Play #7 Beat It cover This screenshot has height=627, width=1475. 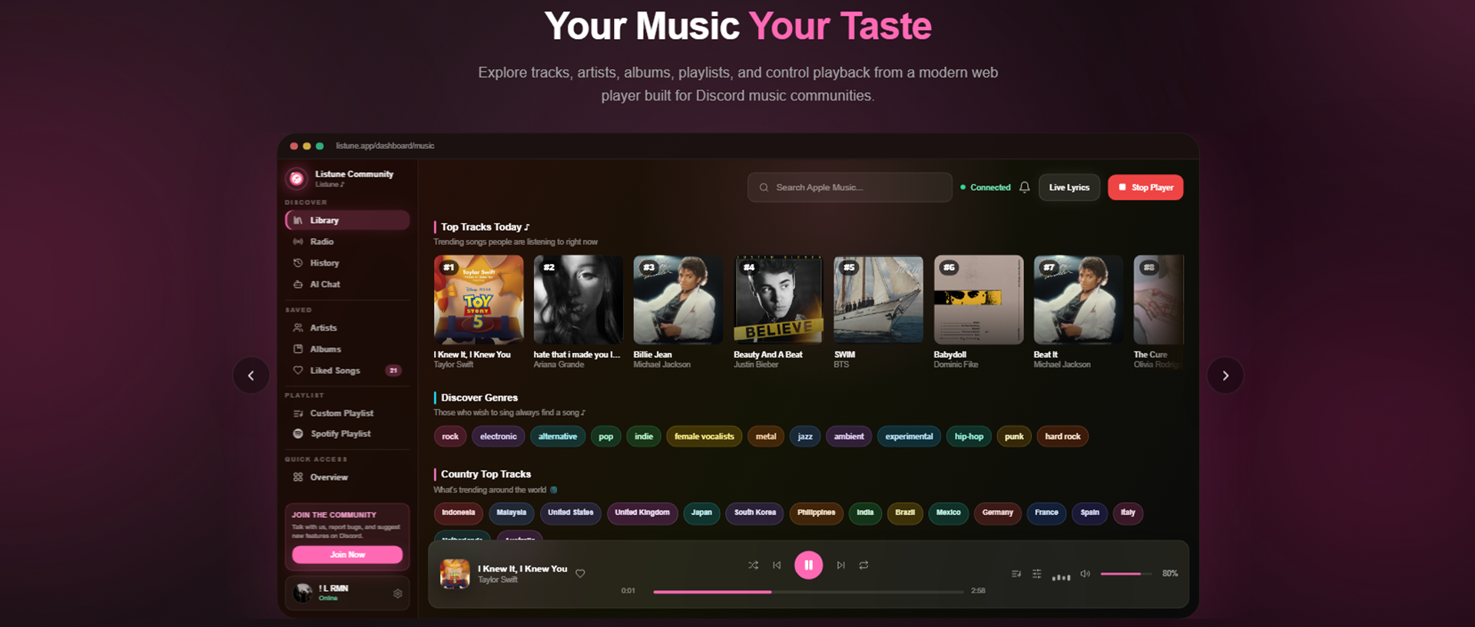1079,300
